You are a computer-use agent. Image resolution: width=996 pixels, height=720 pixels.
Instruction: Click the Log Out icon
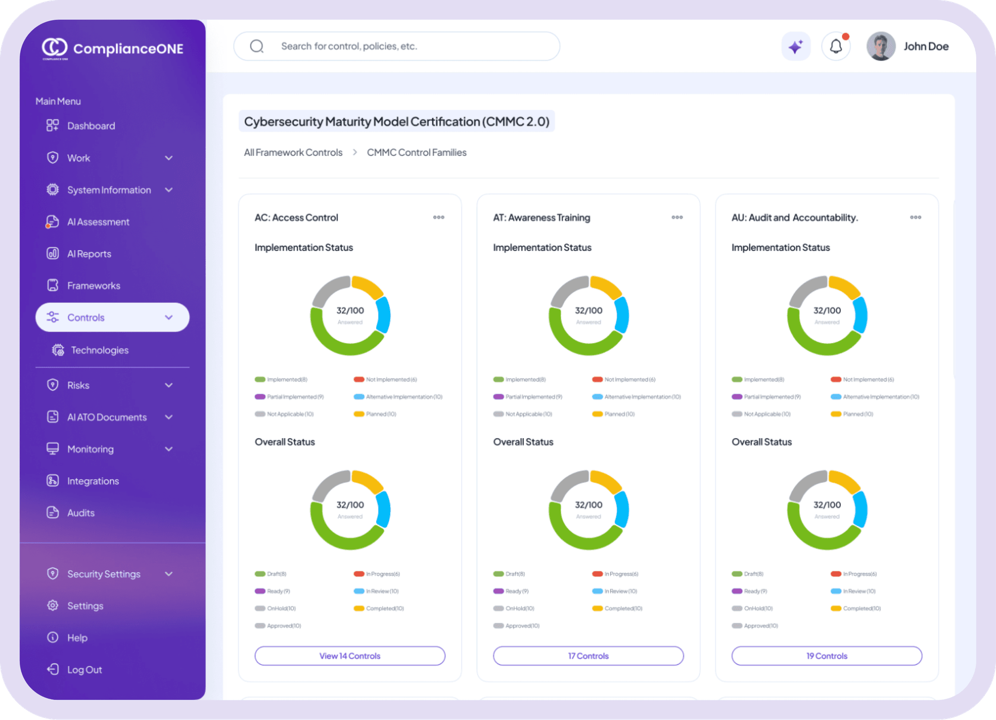point(52,670)
